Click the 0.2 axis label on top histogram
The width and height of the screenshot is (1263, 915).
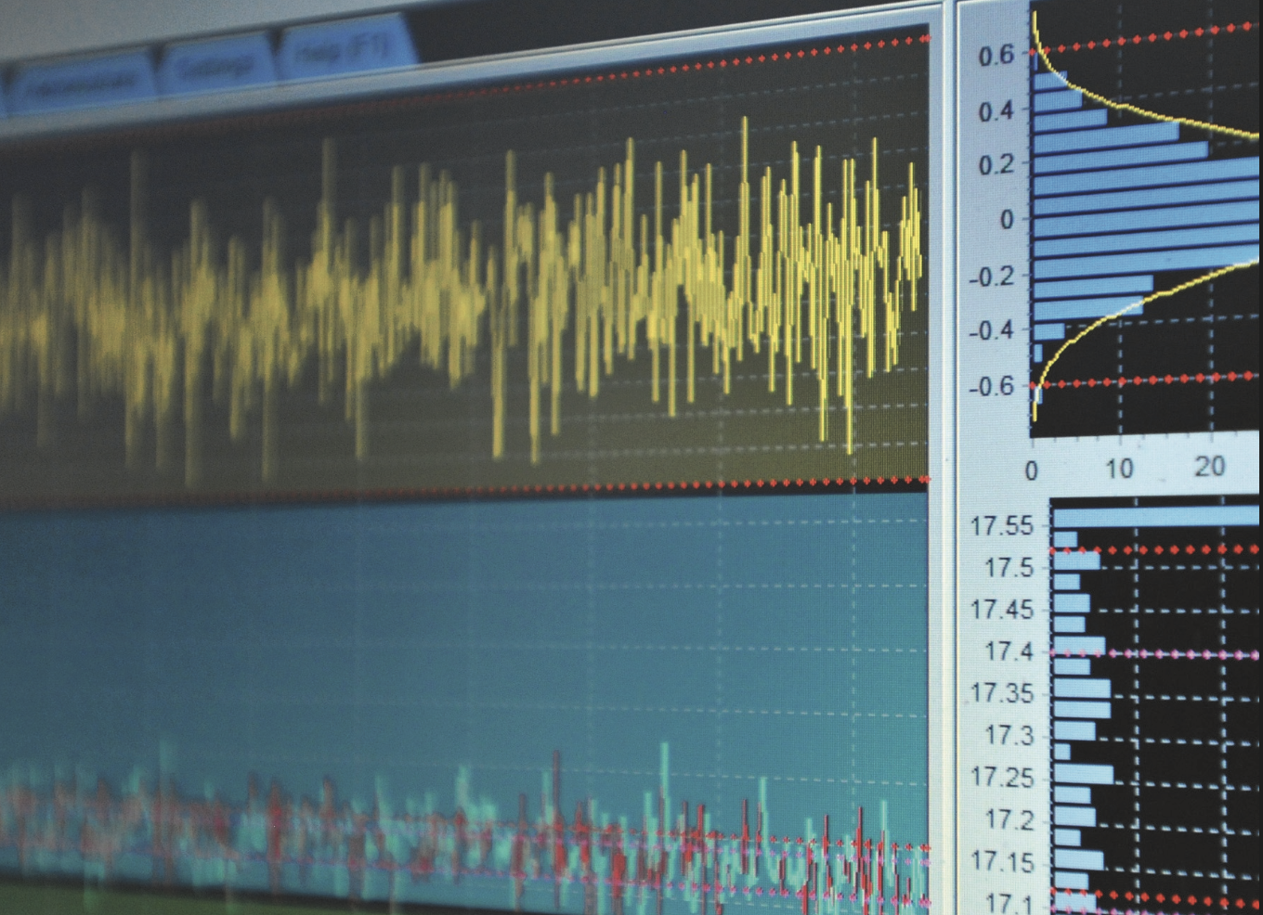point(996,164)
